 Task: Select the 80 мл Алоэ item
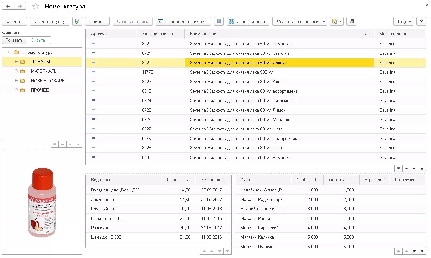[x=256, y=82]
